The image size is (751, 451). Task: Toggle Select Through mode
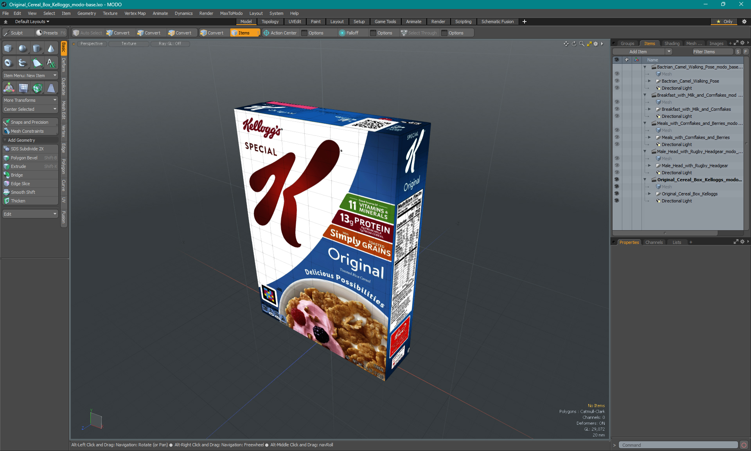pyautogui.click(x=419, y=33)
